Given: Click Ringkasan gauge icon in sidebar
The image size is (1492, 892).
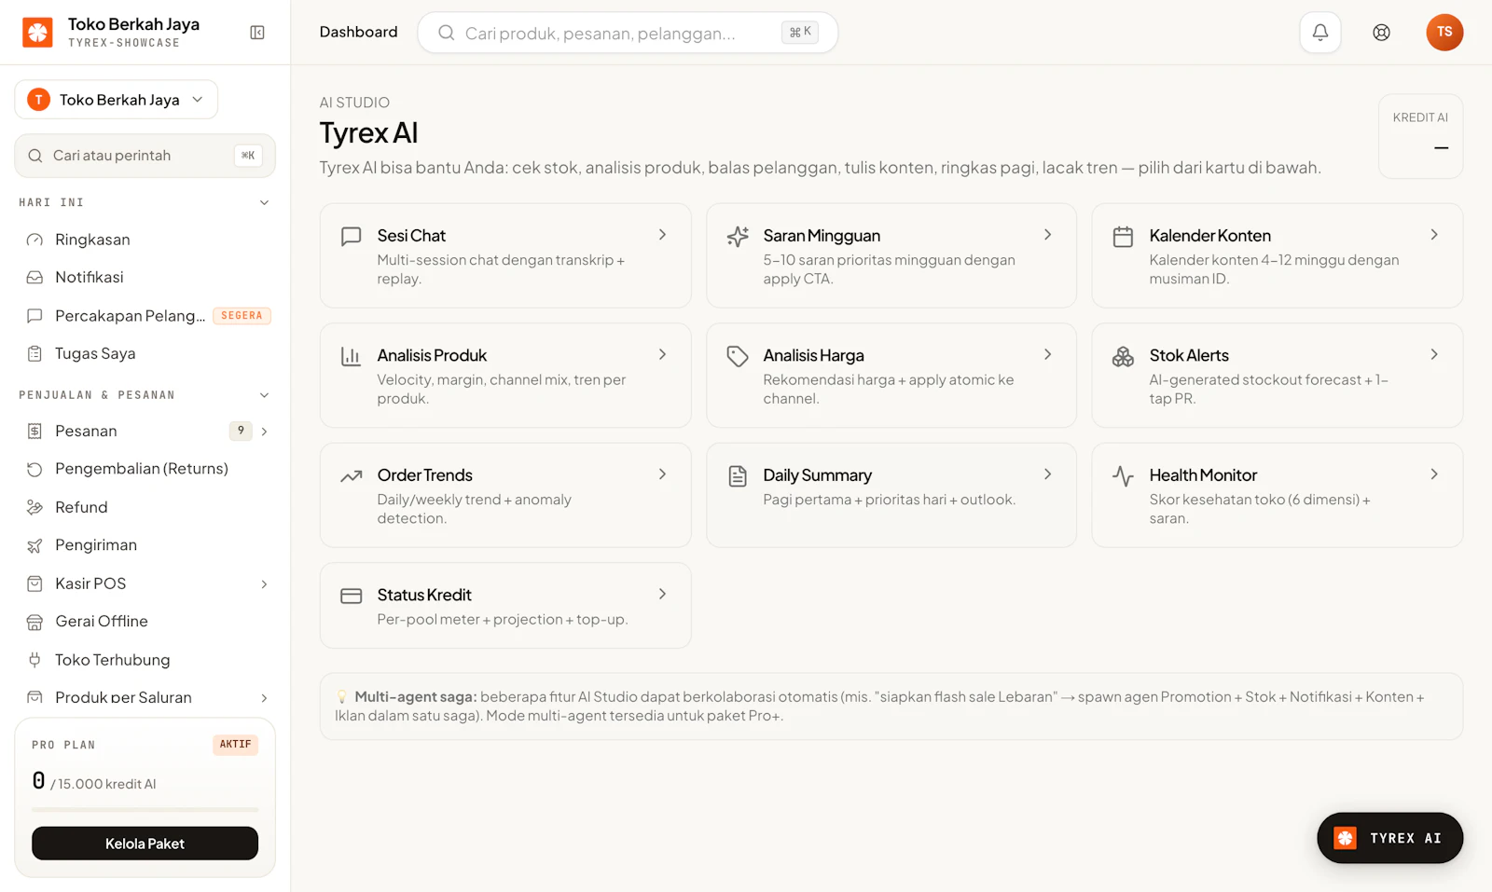Looking at the screenshot, I should pos(35,240).
